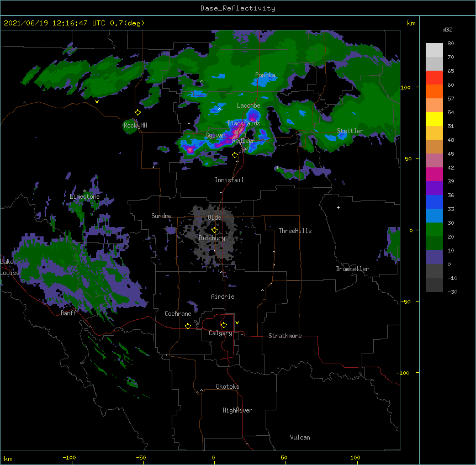This screenshot has height=465, width=476.
Task: Select the bright green 30-20 dBZ swatch
Action: pos(434,230)
